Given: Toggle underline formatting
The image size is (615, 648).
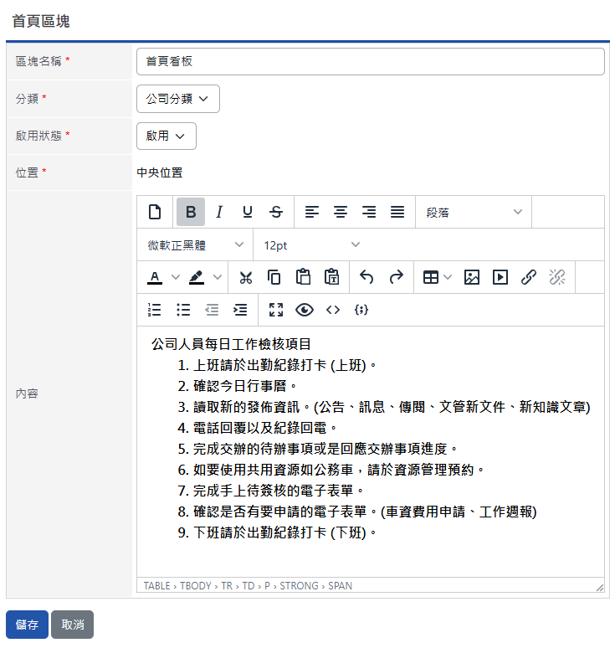Looking at the screenshot, I should pos(248,212).
